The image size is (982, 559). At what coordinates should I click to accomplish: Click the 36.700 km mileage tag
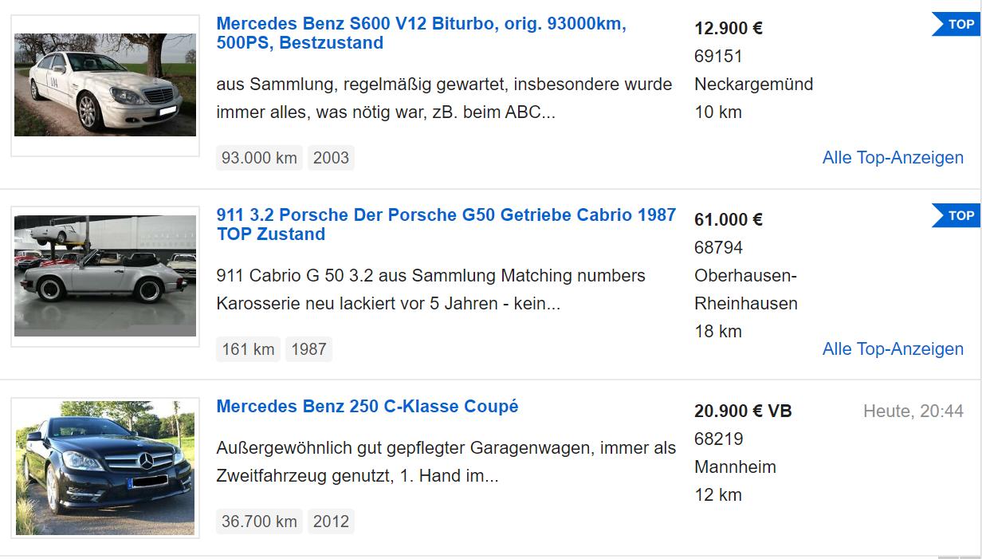pos(259,522)
